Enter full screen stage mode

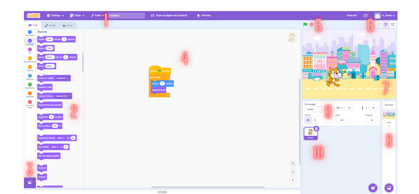[x=393, y=25]
